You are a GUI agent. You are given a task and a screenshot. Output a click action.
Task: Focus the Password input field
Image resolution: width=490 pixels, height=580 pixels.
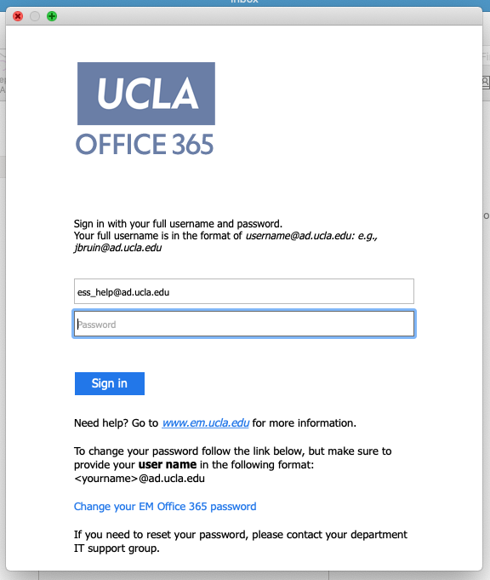click(x=244, y=324)
